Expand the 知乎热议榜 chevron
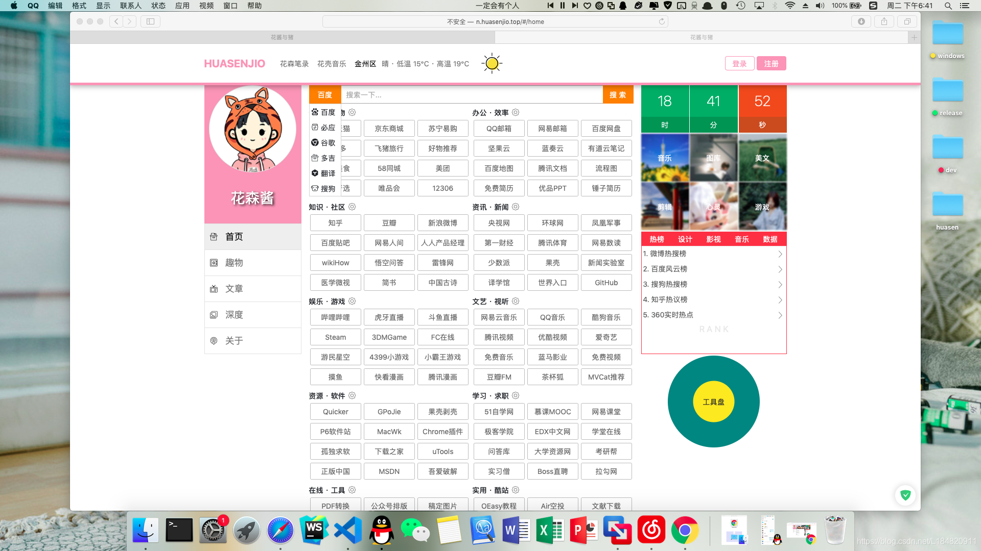Image resolution: width=981 pixels, height=551 pixels. point(780,300)
